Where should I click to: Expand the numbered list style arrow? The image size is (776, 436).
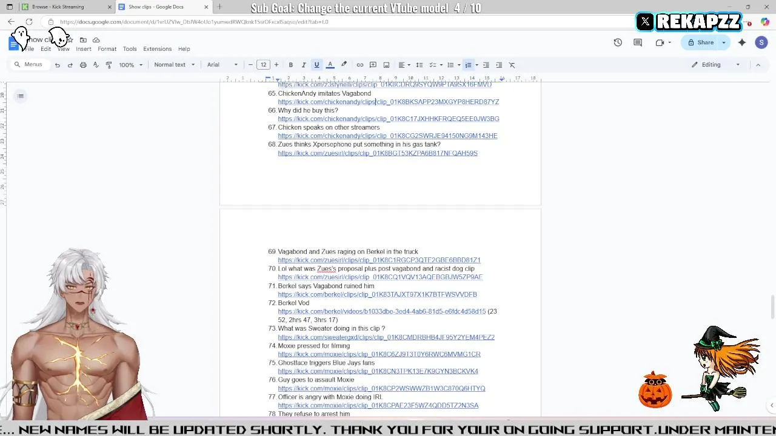477,65
